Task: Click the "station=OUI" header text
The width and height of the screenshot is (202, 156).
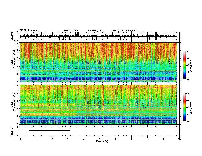Action: pyautogui.click(x=94, y=31)
